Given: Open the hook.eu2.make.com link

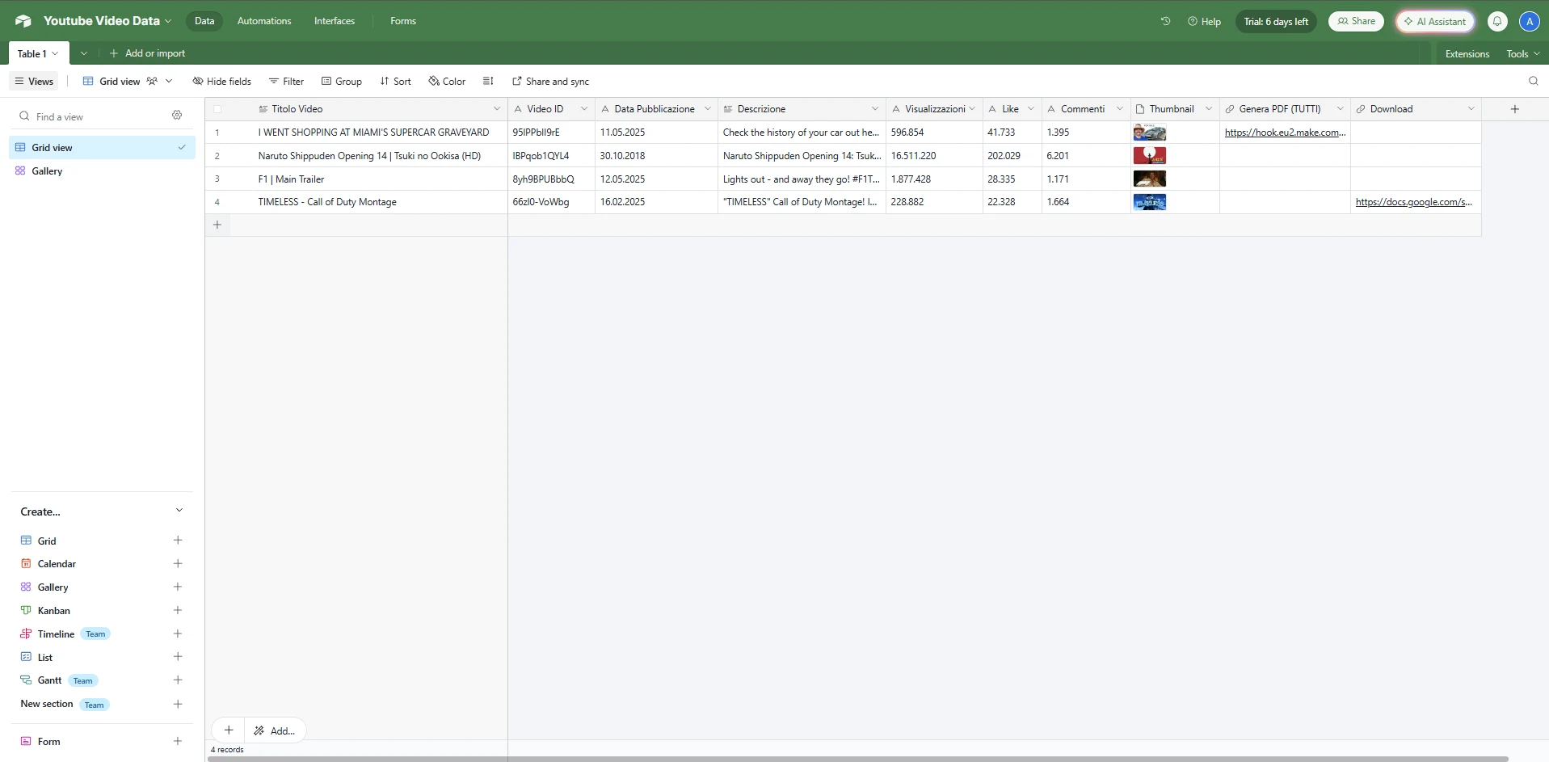Looking at the screenshot, I should tap(1285, 133).
